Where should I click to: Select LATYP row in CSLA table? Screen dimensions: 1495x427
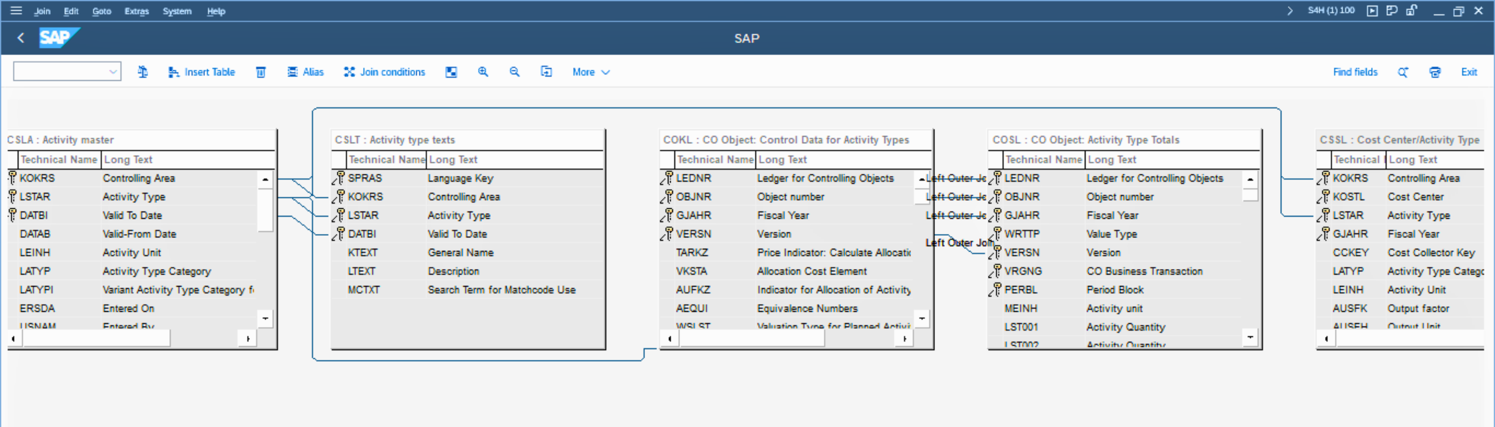click(35, 271)
